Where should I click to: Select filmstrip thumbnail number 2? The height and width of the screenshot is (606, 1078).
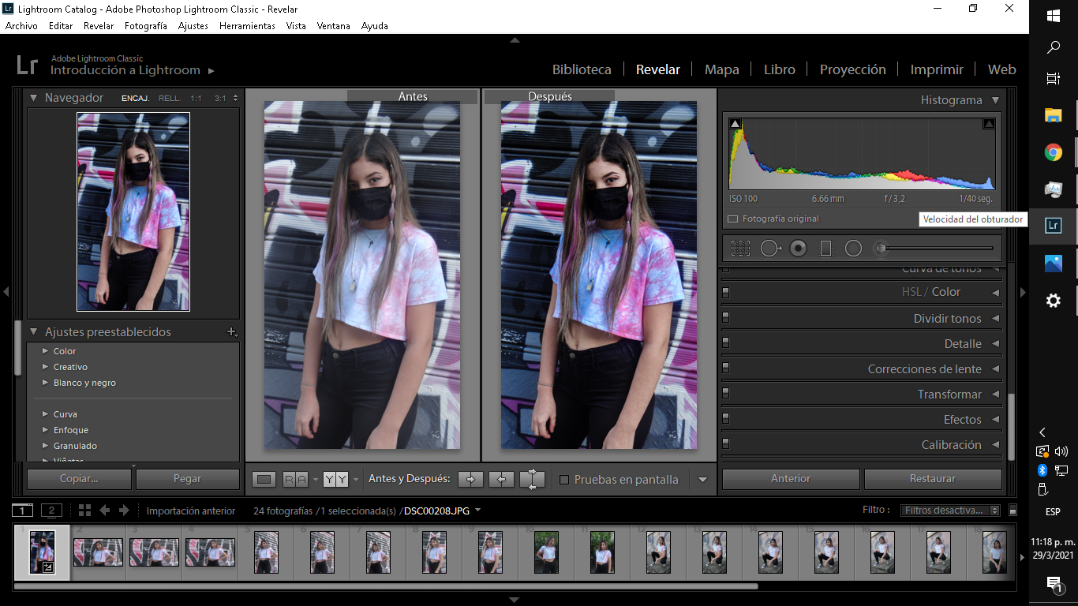[98, 552]
